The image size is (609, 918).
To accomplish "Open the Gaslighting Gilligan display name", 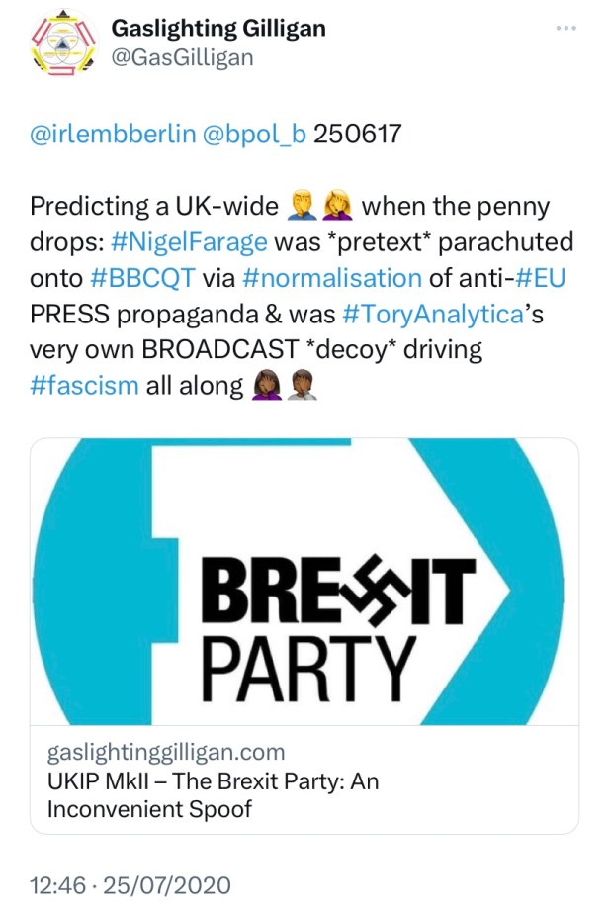I will [x=218, y=28].
